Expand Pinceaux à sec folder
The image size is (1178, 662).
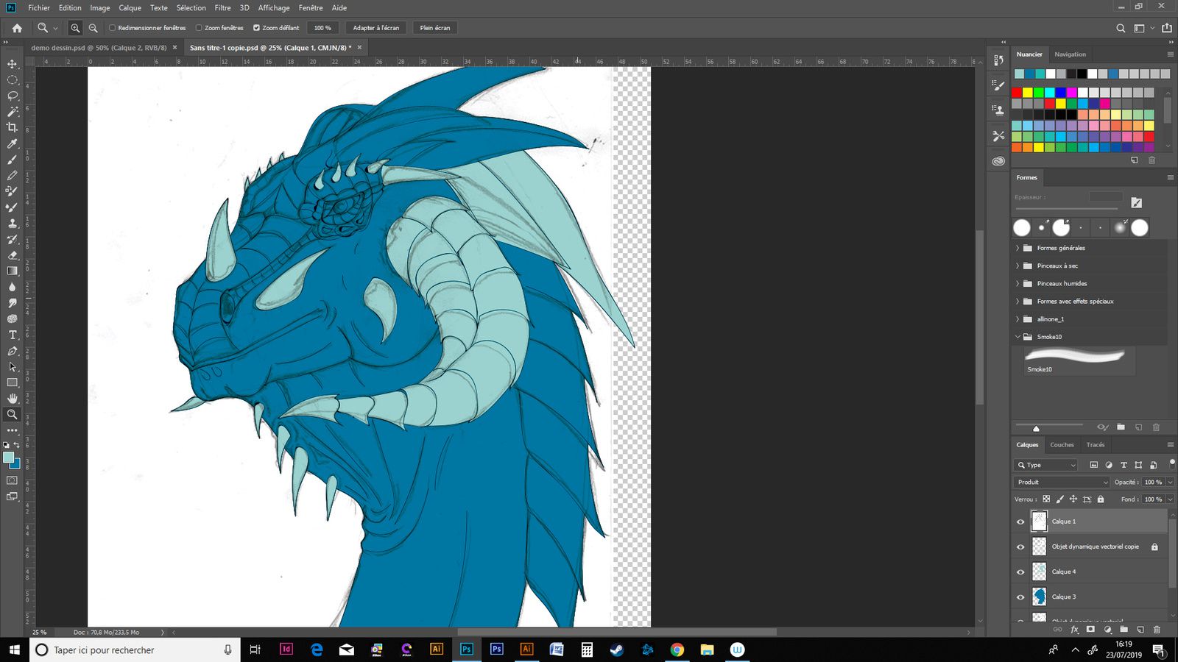point(1017,266)
